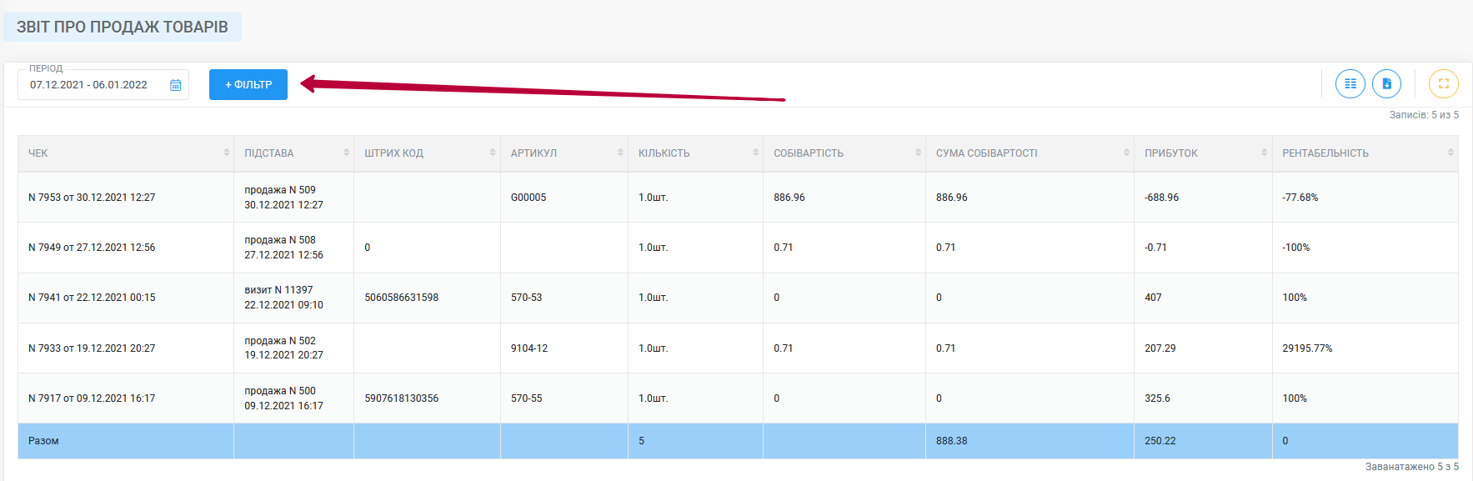1473x481 pixels.
Task: Add a filter with + ФІЛЬТР button
Action: pos(248,84)
